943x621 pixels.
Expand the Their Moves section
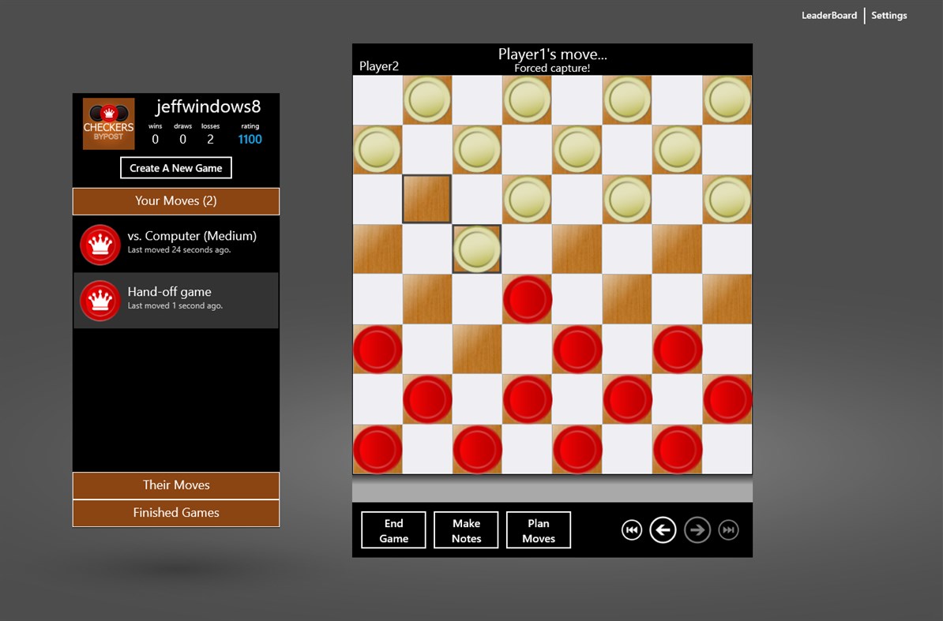point(175,485)
